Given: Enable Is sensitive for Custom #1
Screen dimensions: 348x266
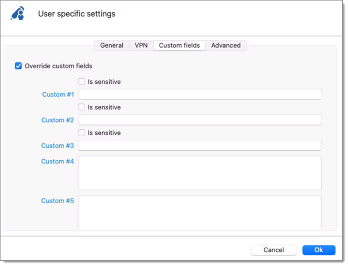Looking at the screenshot, I should (x=81, y=82).
